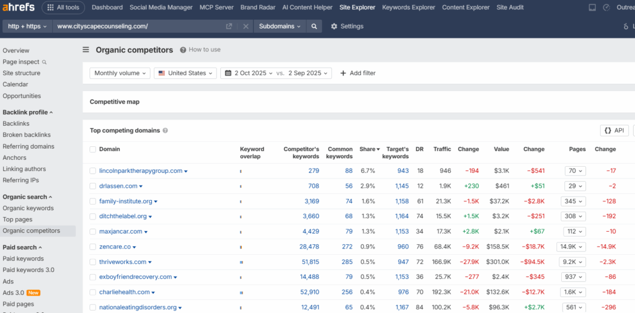635x313 pixels.
Task: Click the search magnifier button
Action: pos(314,26)
